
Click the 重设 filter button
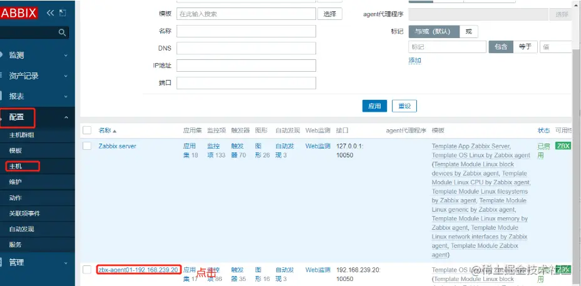[404, 106]
